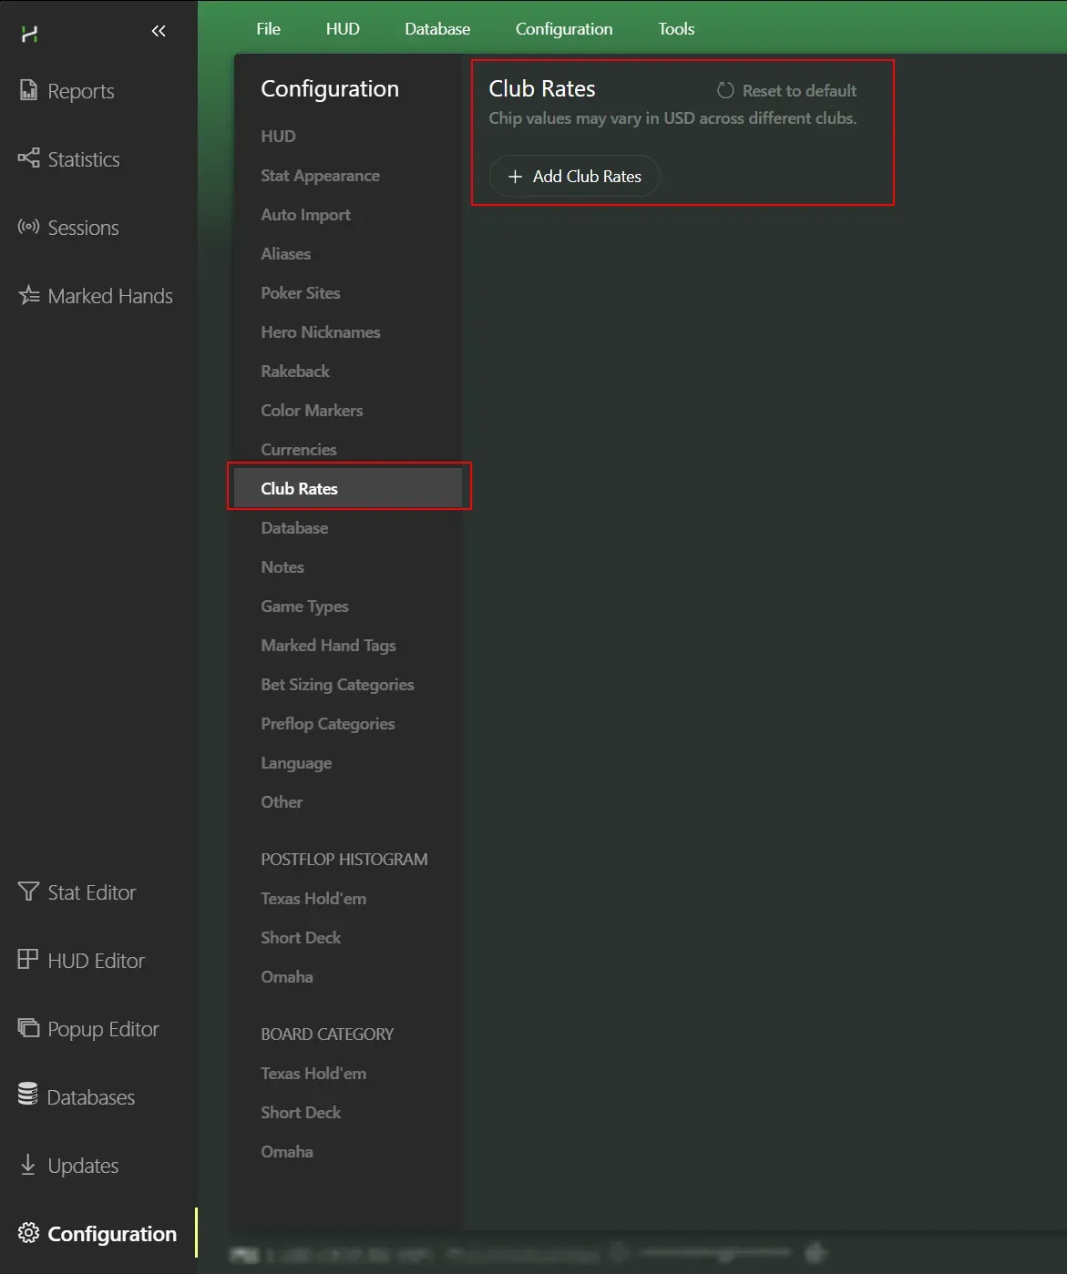Click the Add Club Rates button
This screenshot has height=1274, width=1067.
click(x=575, y=177)
